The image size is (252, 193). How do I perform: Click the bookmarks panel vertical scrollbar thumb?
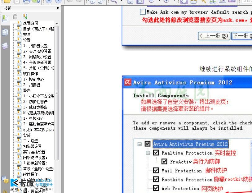click(57, 93)
